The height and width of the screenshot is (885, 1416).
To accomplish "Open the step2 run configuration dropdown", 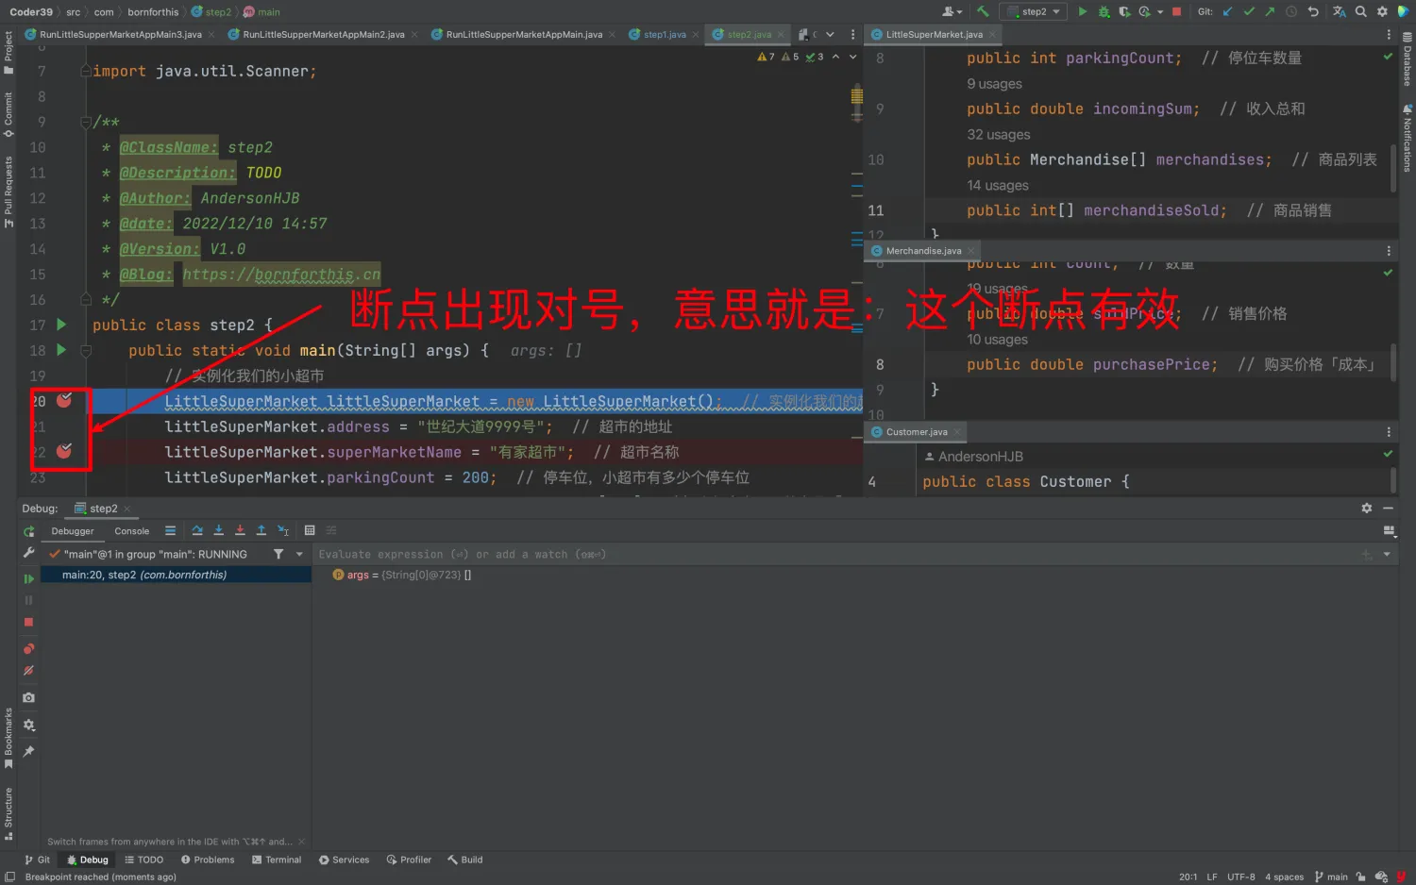I will coord(1035,11).
